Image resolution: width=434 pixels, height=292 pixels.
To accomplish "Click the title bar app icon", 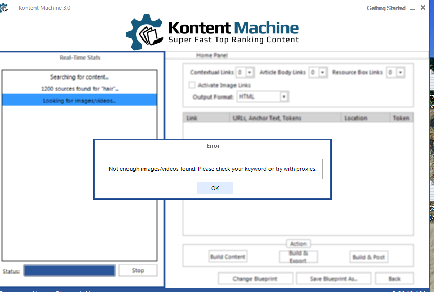I will point(4,8).
